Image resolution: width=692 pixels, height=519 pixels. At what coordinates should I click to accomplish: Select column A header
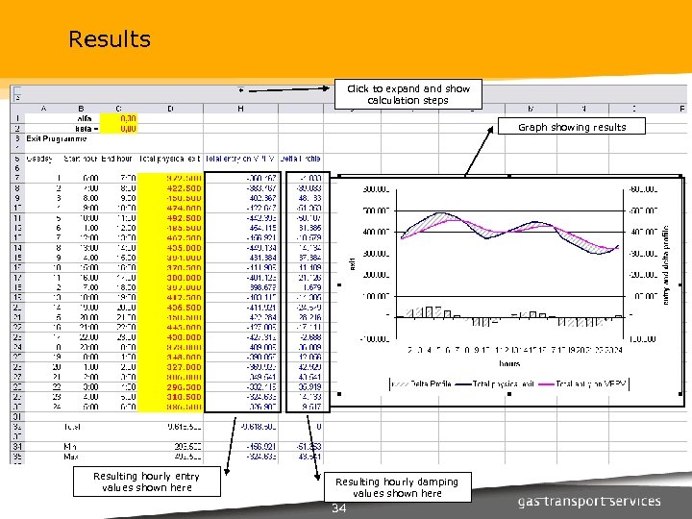pyautogui.click(x=43, y=108)
